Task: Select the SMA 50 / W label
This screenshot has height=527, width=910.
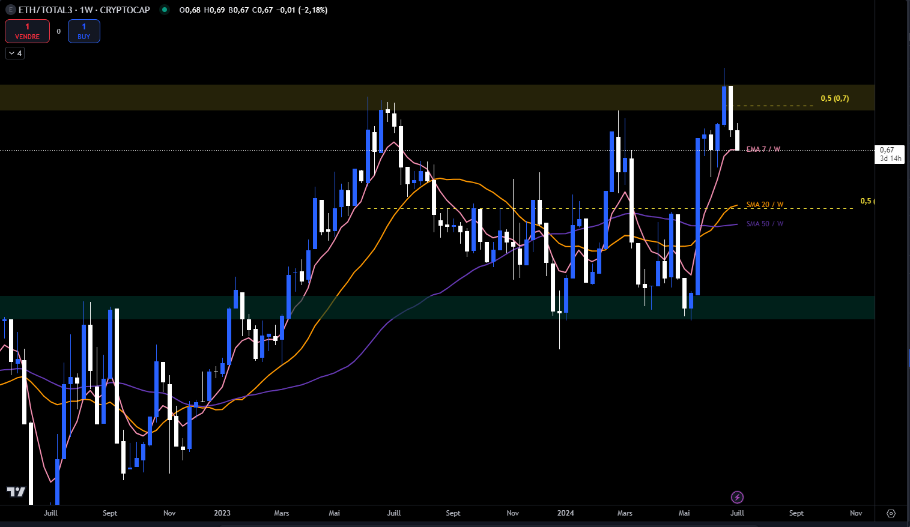Action: click(x=765, y=224)
